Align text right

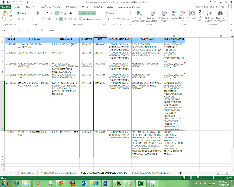click(x=65, y=19)
